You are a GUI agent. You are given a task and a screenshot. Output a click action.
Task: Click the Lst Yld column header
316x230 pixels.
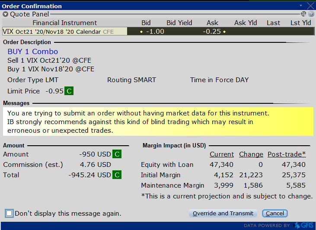(x=301, y=23)
